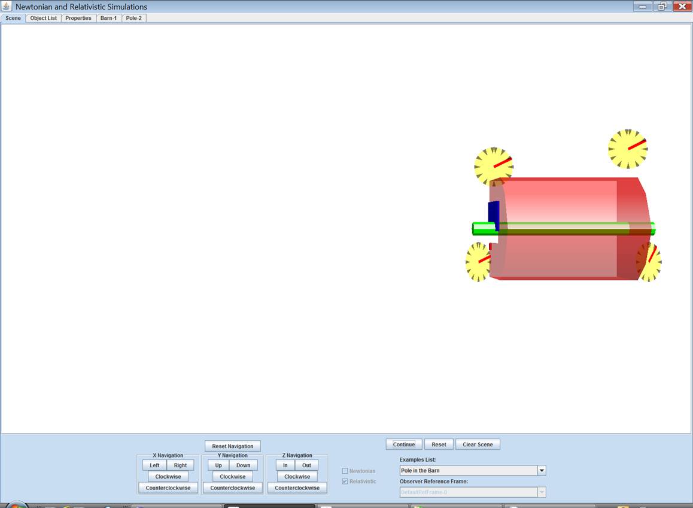Viewport: 693px width, 508px height.
Task: Click the lower-left yellow clock beside barn
Action: (478, 262)
